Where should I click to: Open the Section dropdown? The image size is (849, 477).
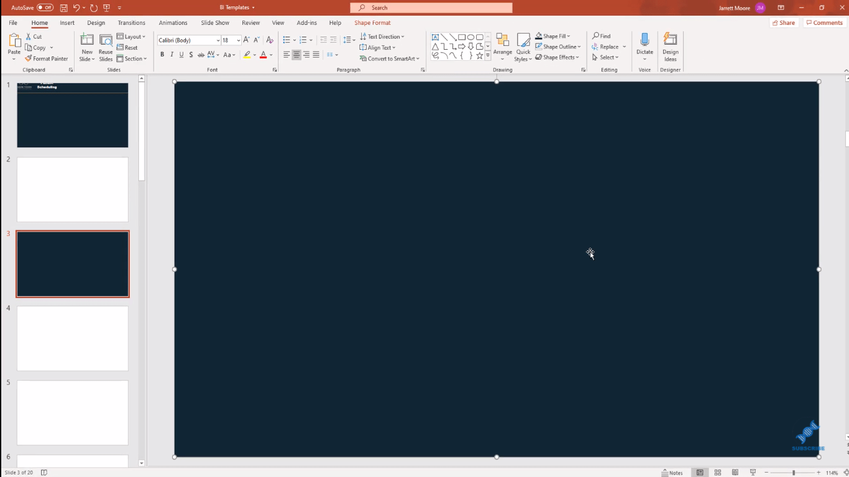pos(132,59)
